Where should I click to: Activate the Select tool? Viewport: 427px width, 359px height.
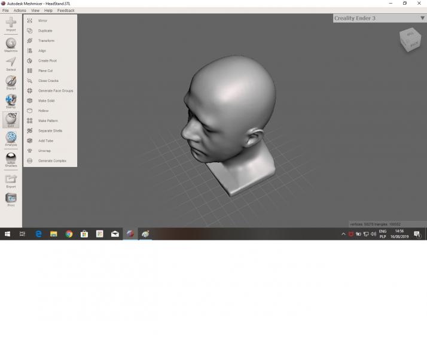[x=11, y=63]
